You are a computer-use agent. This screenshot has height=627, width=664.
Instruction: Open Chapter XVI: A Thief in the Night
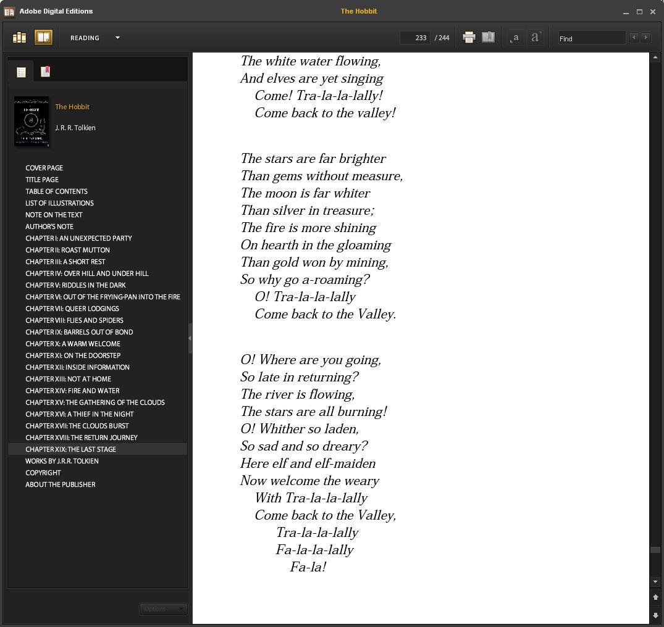pos(79,414)
